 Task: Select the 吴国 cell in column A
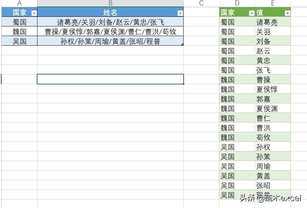tap(19, 38)
